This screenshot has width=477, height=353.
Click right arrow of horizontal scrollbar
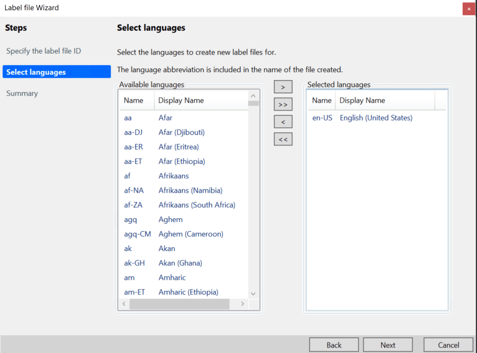coord(242,304)
